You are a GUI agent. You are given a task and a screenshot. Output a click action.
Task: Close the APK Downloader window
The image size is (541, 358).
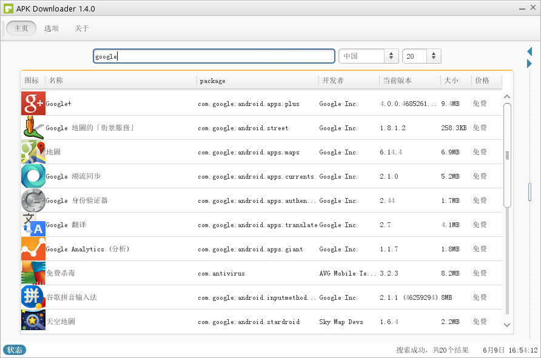point(533,7)
